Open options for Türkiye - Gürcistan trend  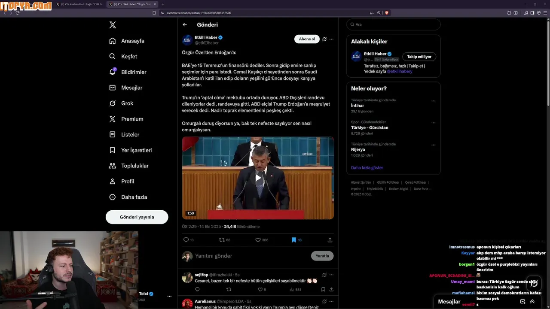point(433,123)
